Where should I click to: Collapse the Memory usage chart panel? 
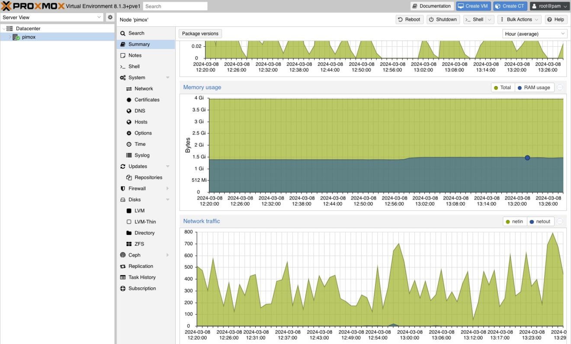pos(560,87)
